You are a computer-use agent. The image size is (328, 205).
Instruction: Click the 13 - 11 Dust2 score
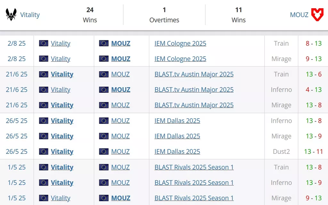[x=313, y=152]
